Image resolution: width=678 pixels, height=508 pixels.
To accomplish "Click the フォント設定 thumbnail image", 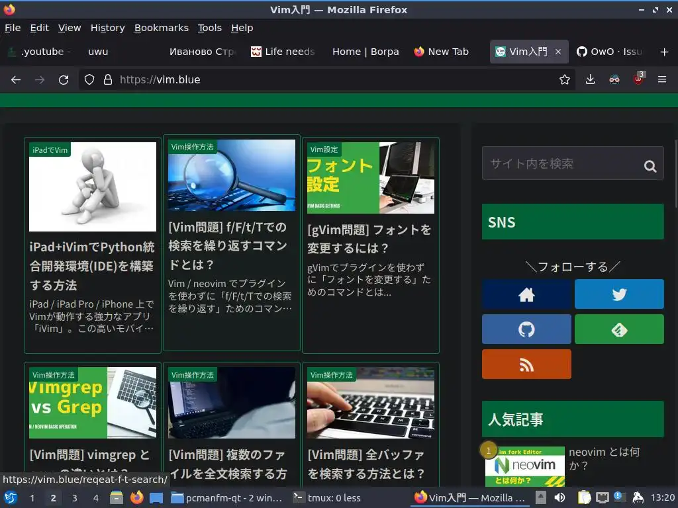I will (371, 177).
